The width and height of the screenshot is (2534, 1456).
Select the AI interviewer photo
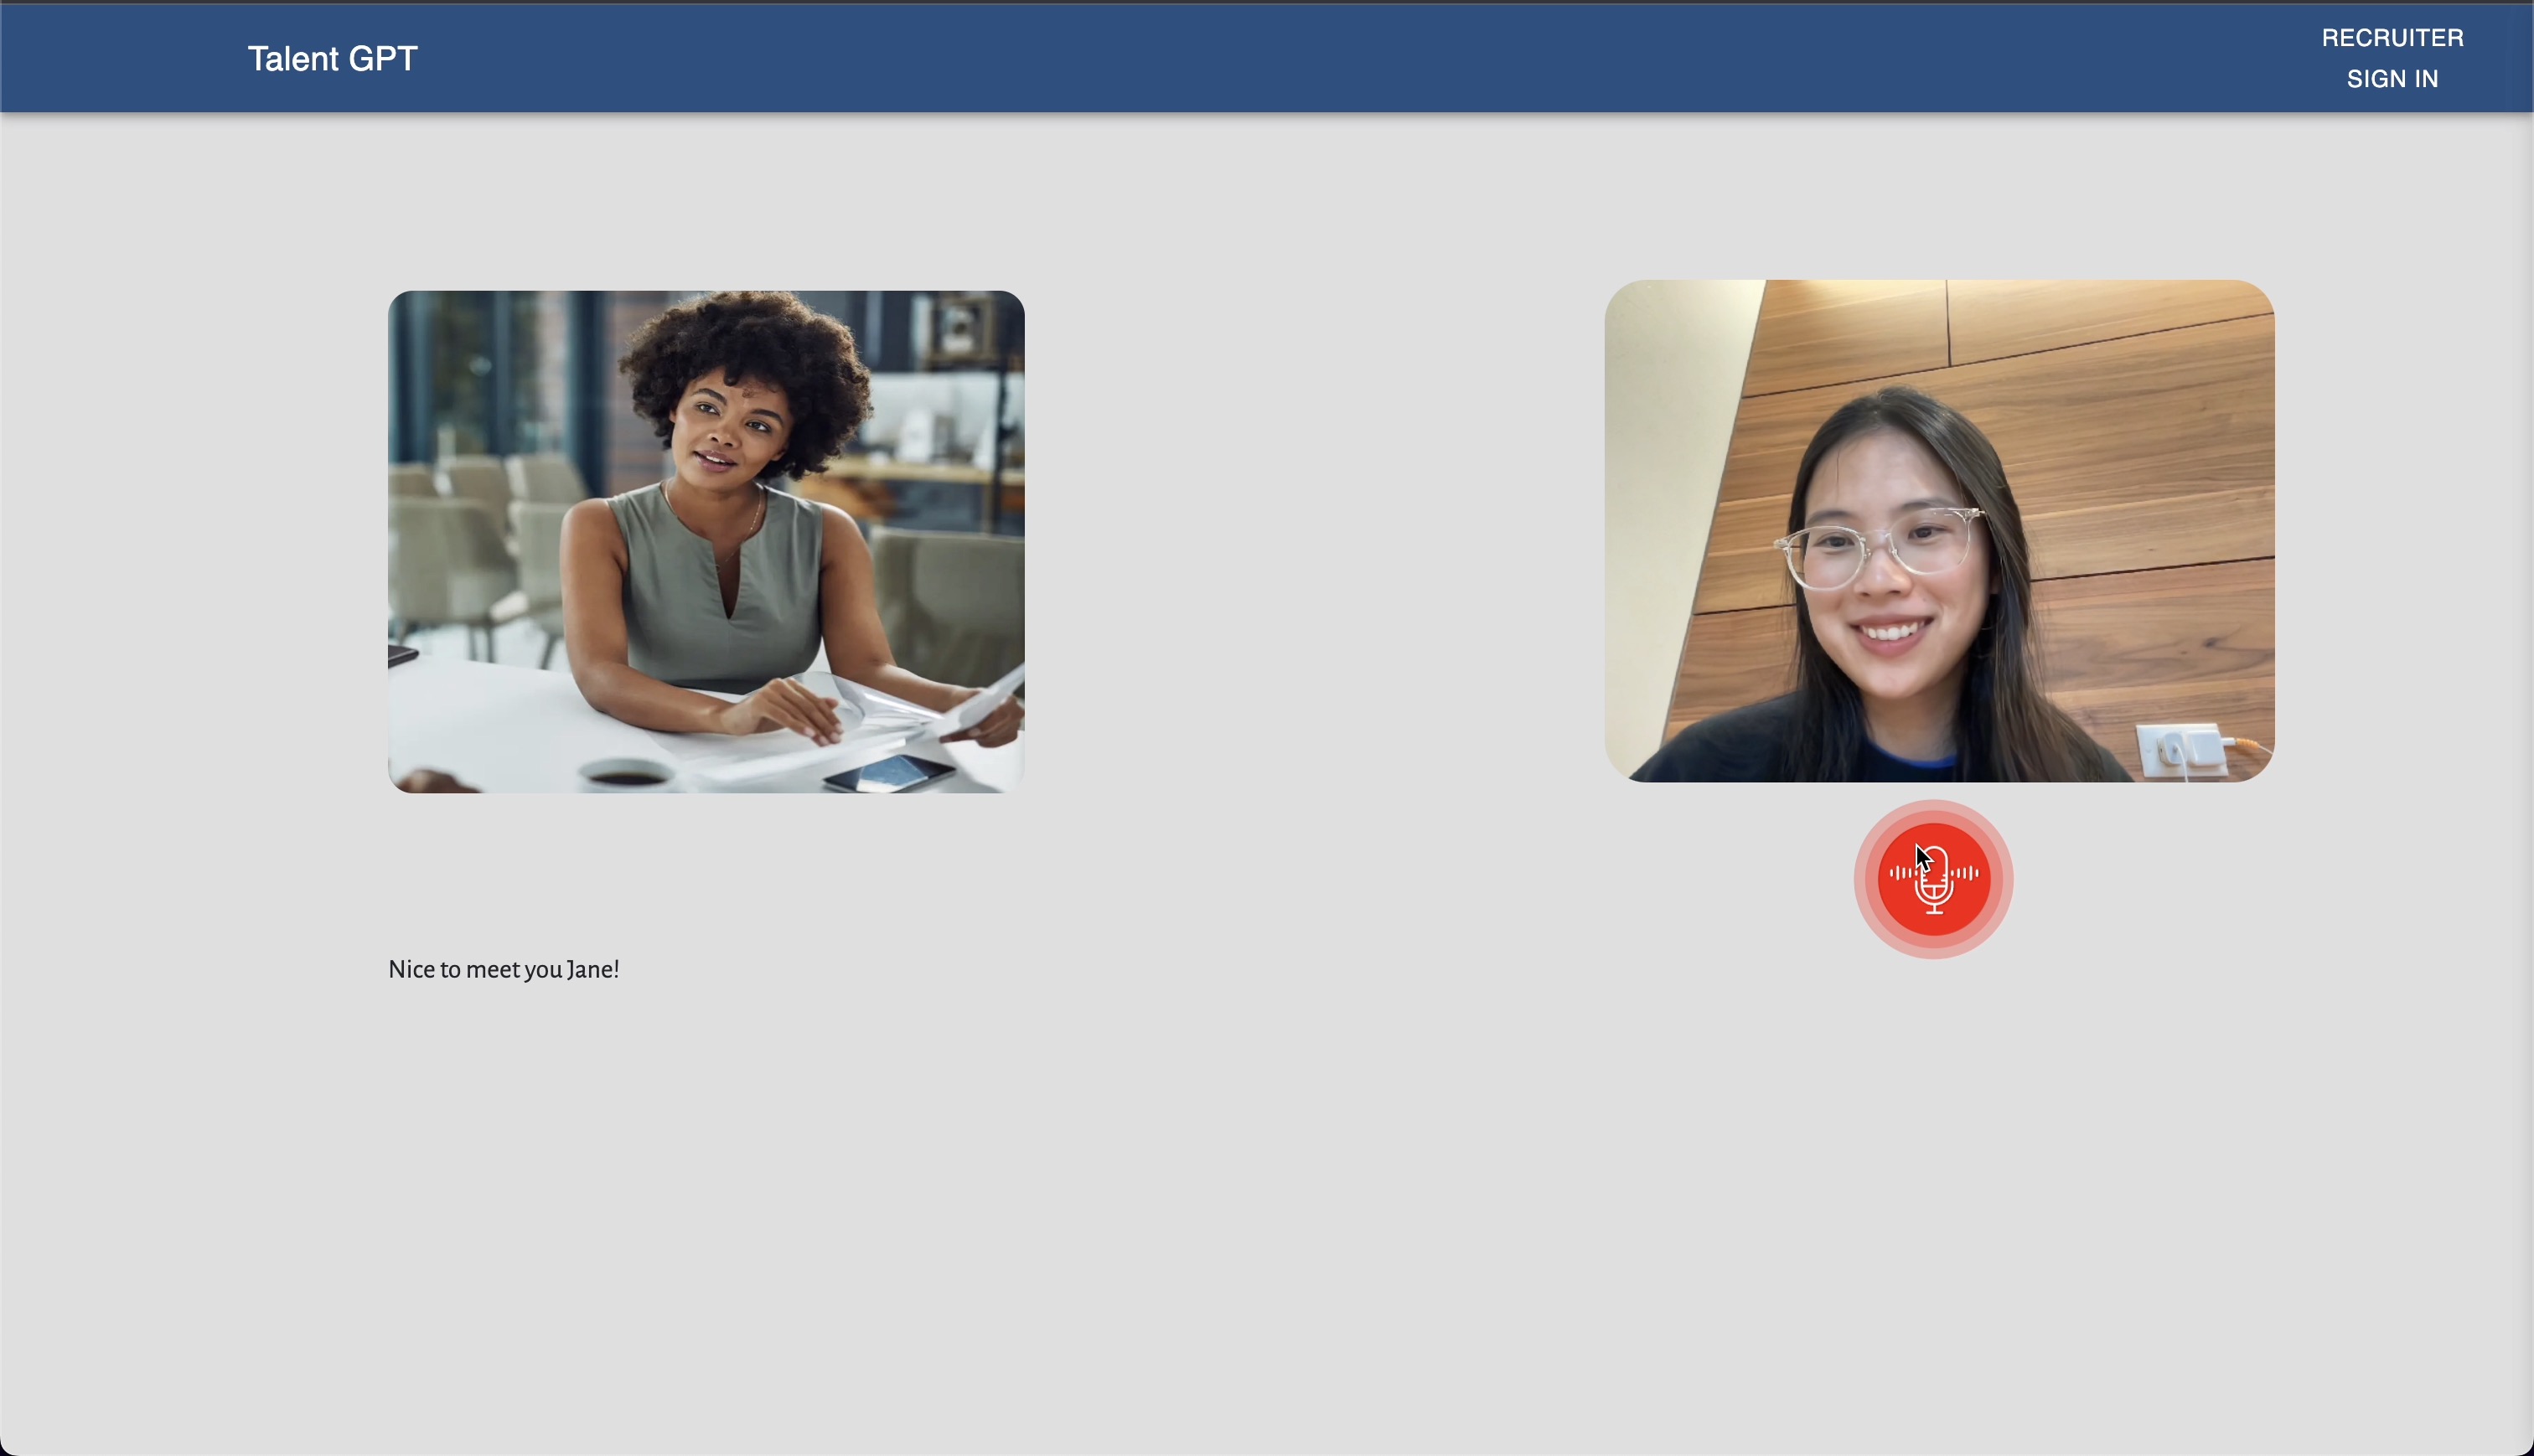(x=705, y=541)
